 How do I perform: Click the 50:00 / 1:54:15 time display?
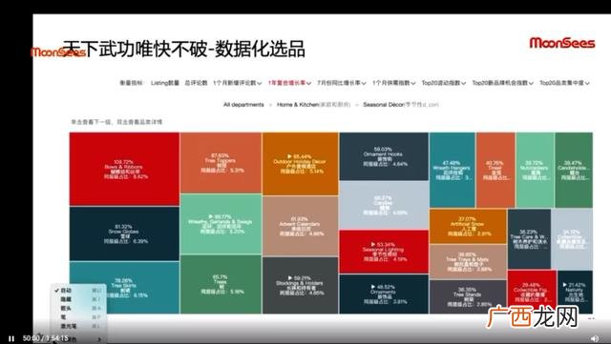tap(46, 338)
